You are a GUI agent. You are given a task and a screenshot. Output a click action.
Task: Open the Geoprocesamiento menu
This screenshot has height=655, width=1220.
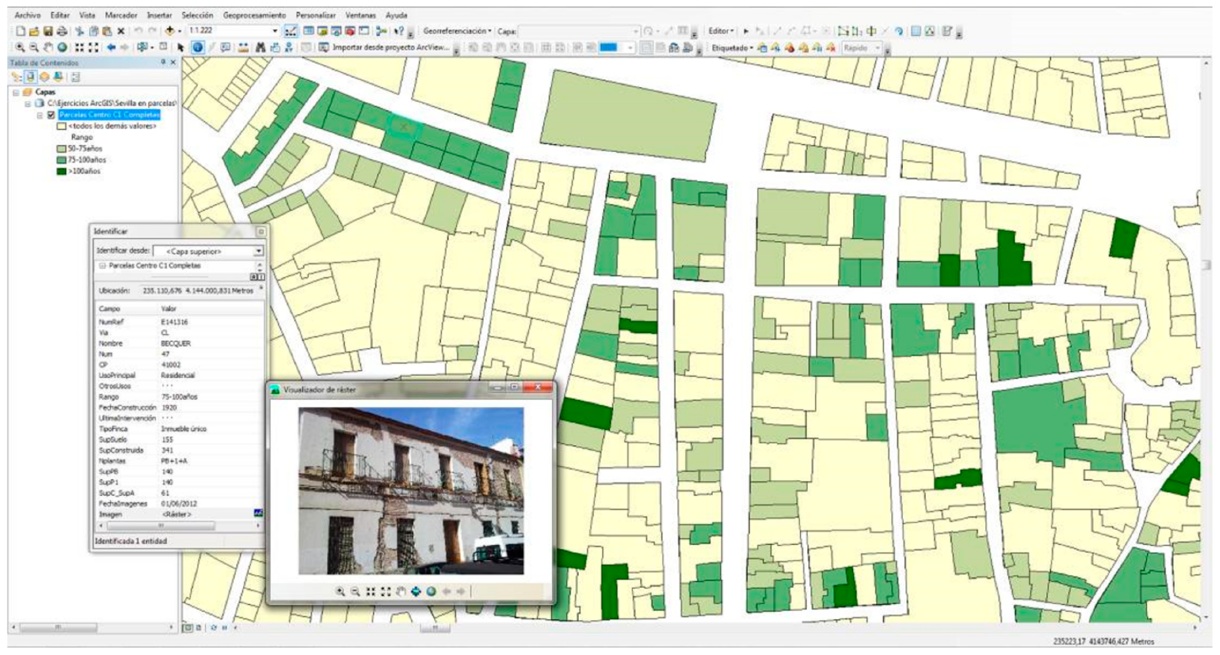click(x=254, y=15)
